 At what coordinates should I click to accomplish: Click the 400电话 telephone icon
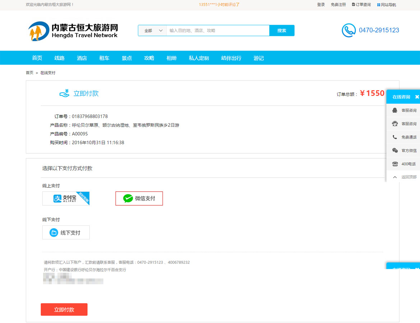coord(395,164)
